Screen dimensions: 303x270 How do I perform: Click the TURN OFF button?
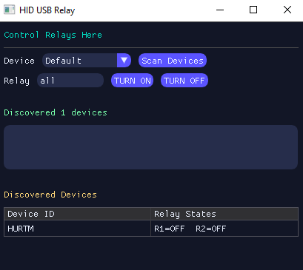tap(184, 81)
